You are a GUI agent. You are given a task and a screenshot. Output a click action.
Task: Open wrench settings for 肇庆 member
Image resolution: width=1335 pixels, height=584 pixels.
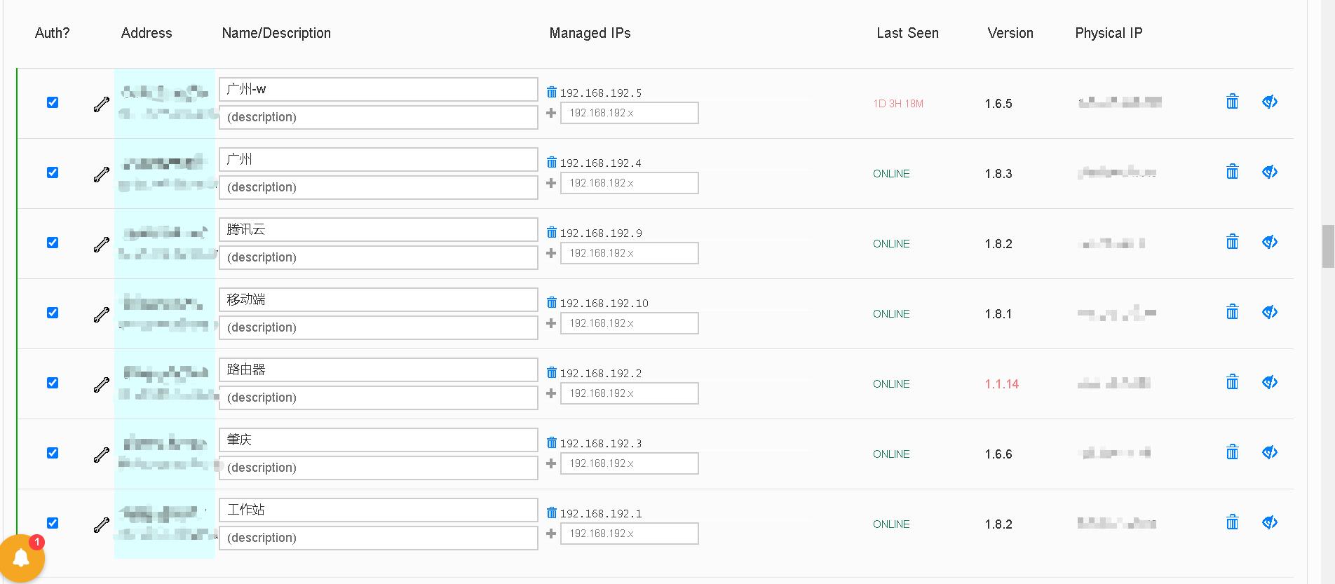coord(102,455)
